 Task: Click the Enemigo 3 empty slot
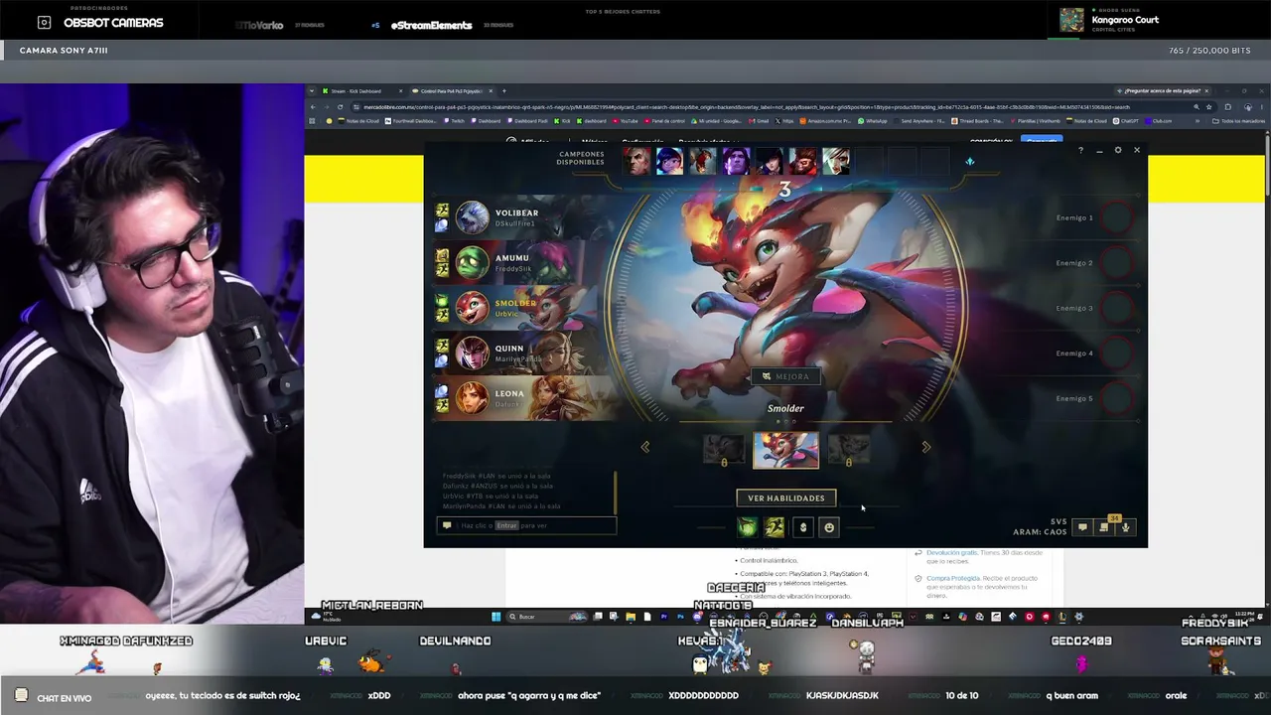click(1116, 308)
